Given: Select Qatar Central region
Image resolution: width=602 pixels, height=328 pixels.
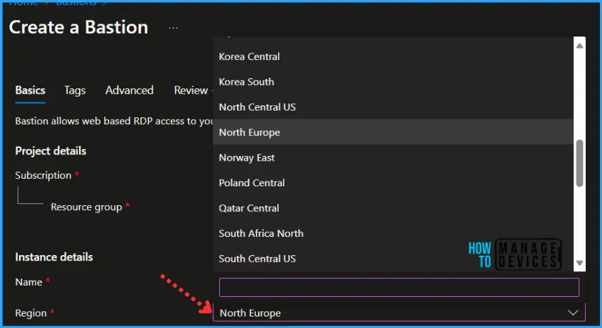Looking at the screenshot, I should coord(393,208).
